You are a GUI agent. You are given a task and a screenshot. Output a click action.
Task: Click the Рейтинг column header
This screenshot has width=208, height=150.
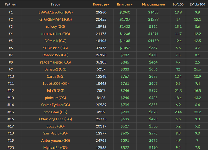tap(11, 4)
